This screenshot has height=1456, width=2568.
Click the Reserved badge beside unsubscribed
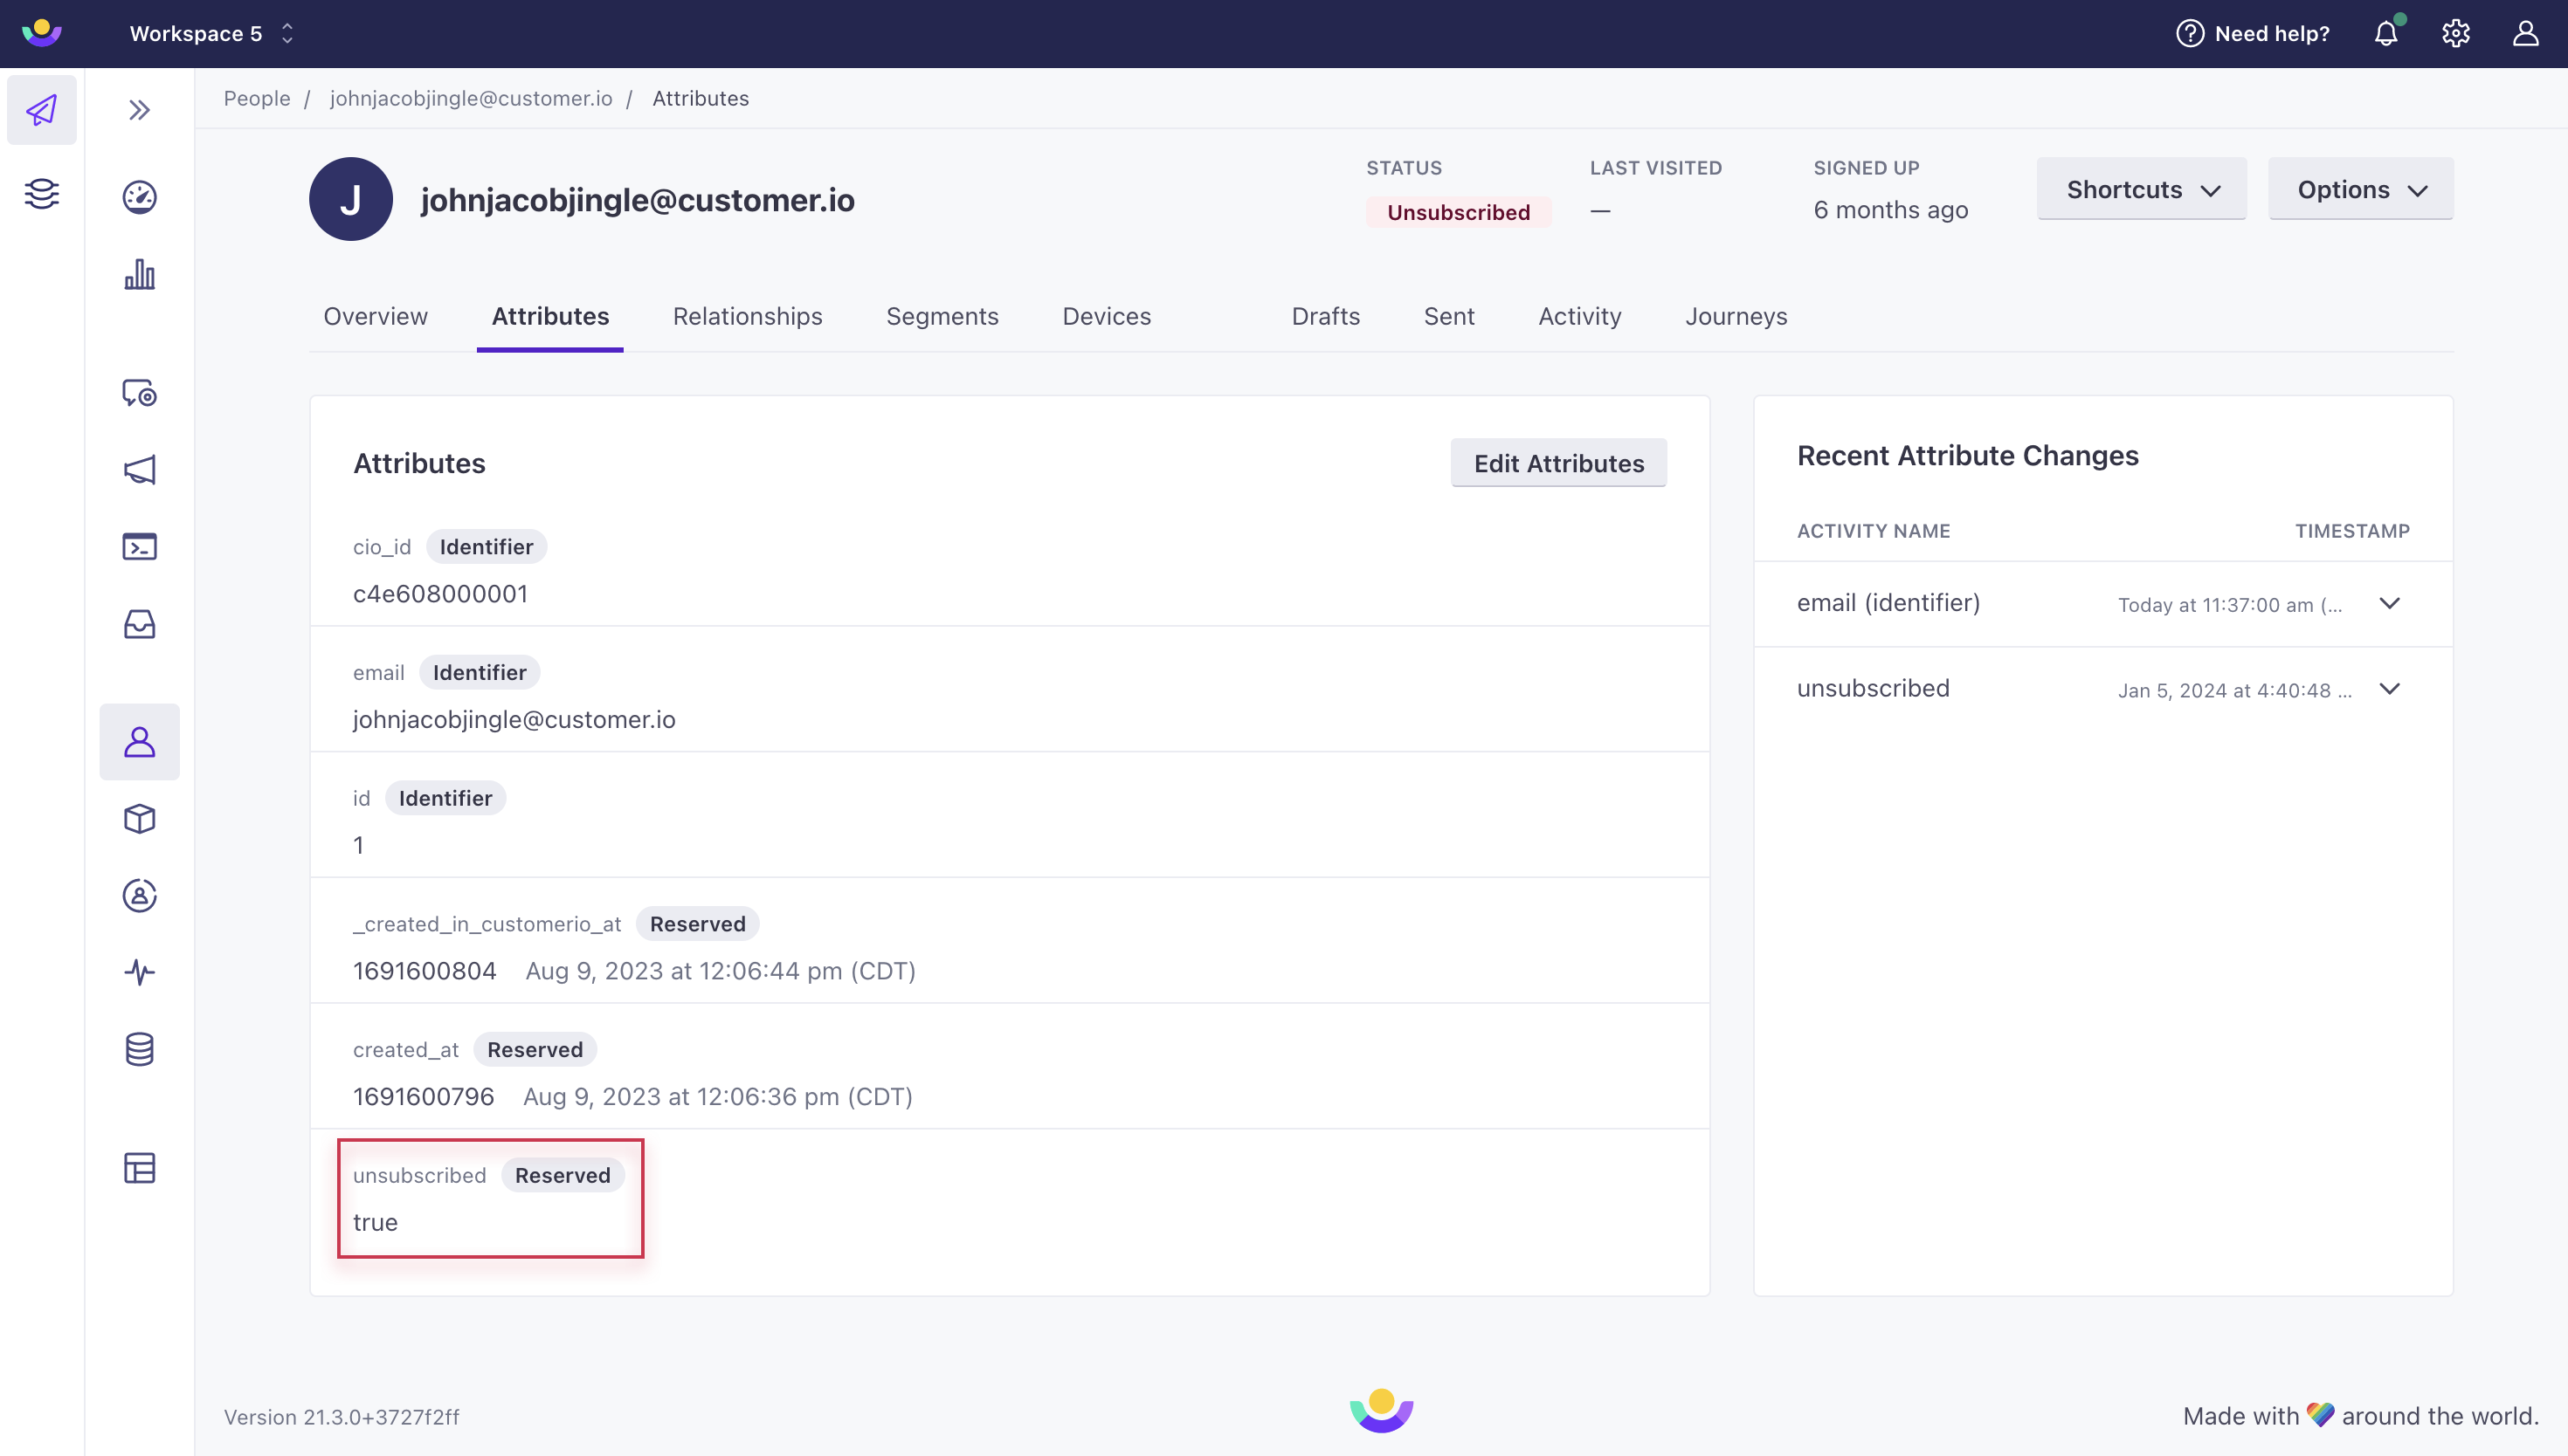(563, 1175)
